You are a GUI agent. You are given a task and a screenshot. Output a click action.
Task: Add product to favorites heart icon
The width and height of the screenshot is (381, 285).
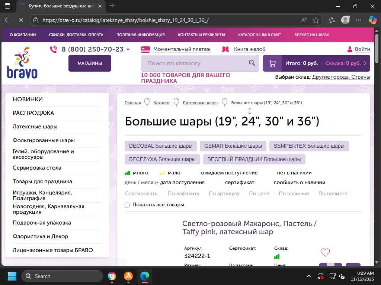tap(325, 252)
